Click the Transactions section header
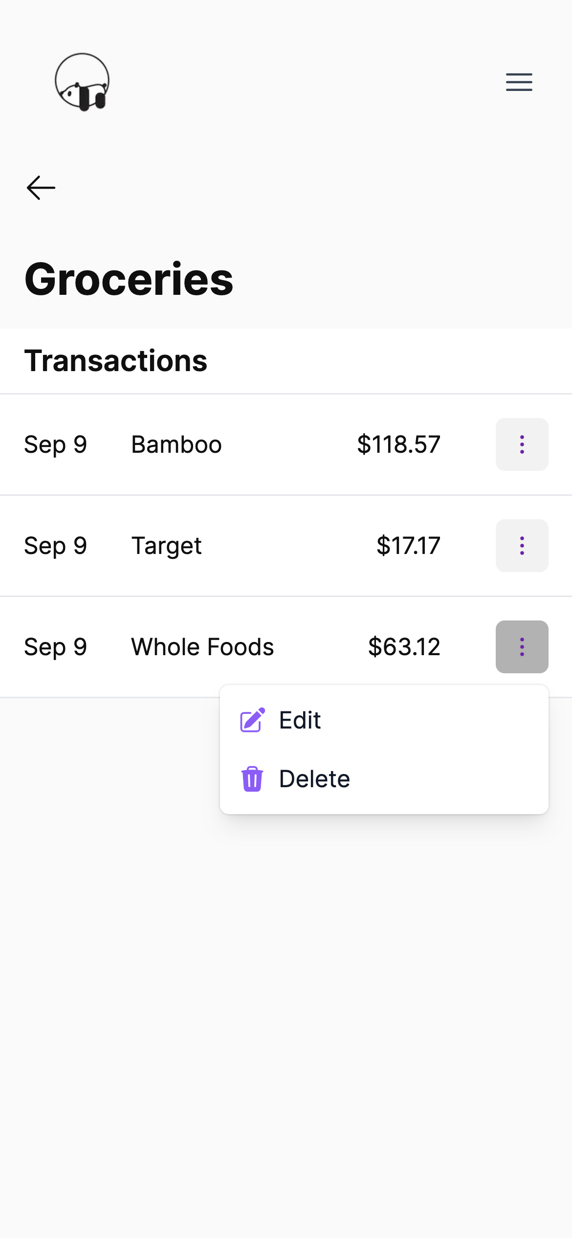Viewport: 572px width, 1238px height. 116,360
